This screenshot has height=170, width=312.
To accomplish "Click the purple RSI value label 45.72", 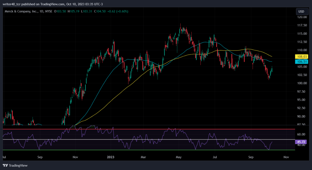I will coord(301,142).
